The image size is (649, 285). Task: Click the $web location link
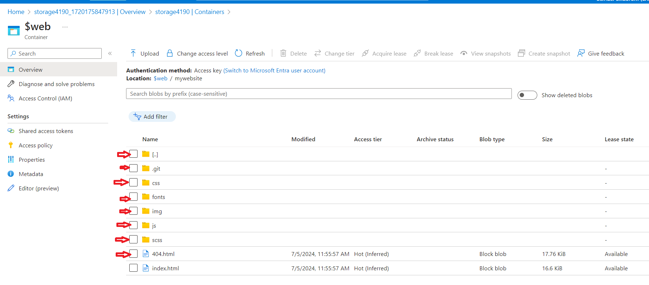[x=160, y=79]
